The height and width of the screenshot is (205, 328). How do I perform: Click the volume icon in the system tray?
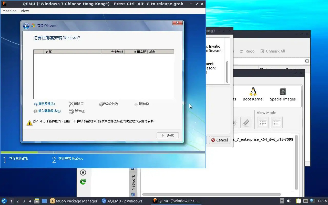pos(289,201)
